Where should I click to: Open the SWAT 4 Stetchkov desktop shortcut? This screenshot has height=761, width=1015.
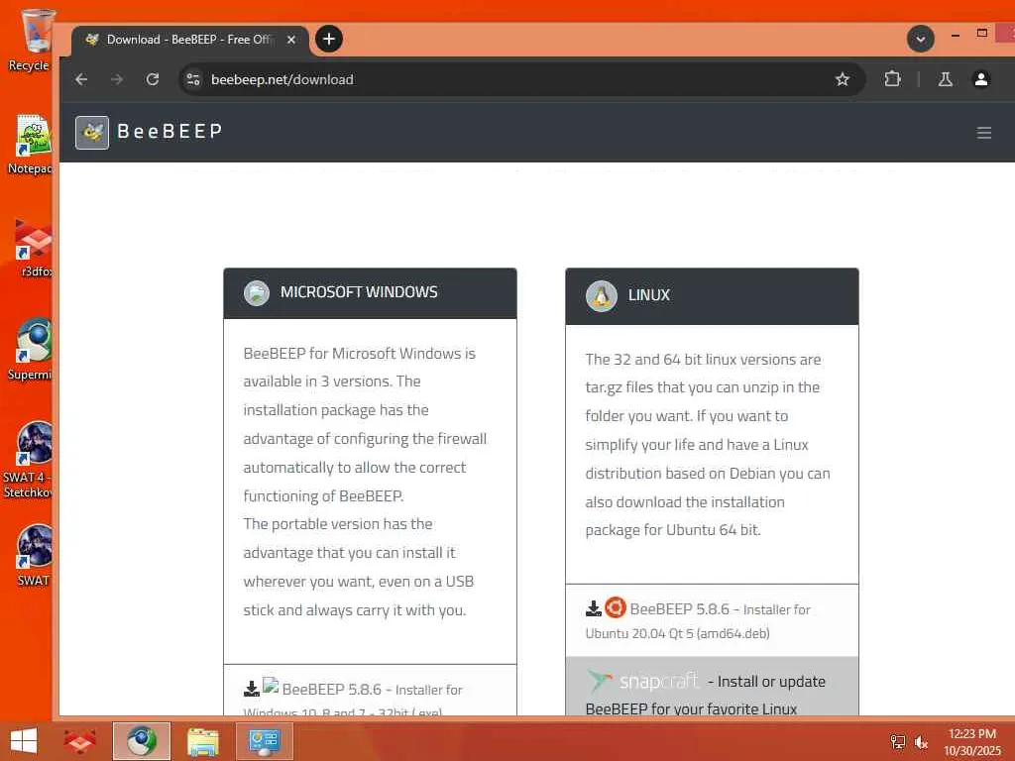27,460
